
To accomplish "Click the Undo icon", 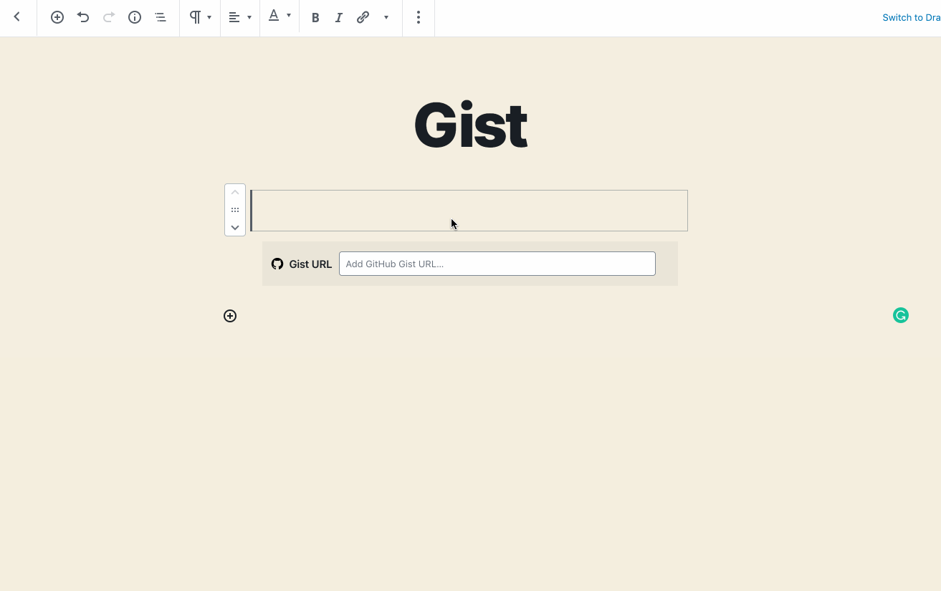I will coord(83,17).
